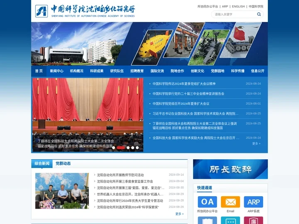Open the 机构概况 menu
The width and height of the screenshot is (299, 224).
pyautogui.click(x=77, y=71)
